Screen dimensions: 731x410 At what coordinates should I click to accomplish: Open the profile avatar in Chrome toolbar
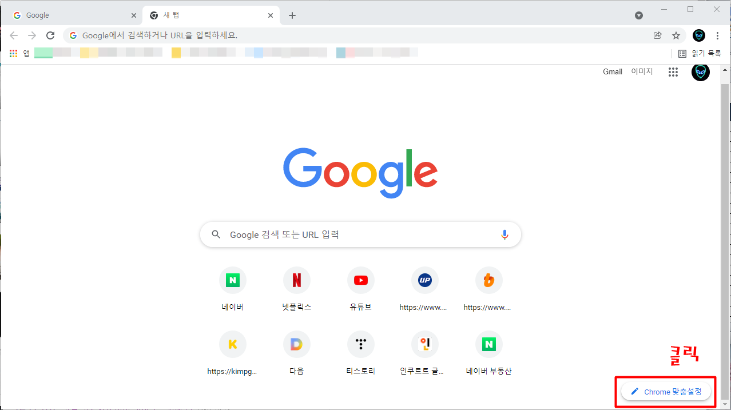coord(699,35)
